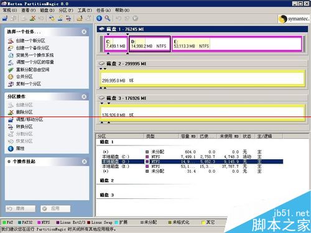Select the highlighted 本地磁盘 (D:) row
The height and width of the screenshot is (233, 311).
pyautogui.click(x=192, y=162)
